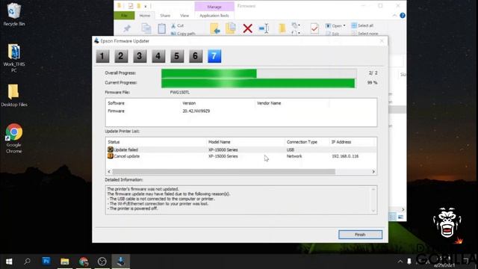Click the Copy icon in Explorer ribbon

(146, 28)
